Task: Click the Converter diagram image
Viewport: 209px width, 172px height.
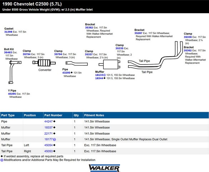Action: (x=44, y=63)
